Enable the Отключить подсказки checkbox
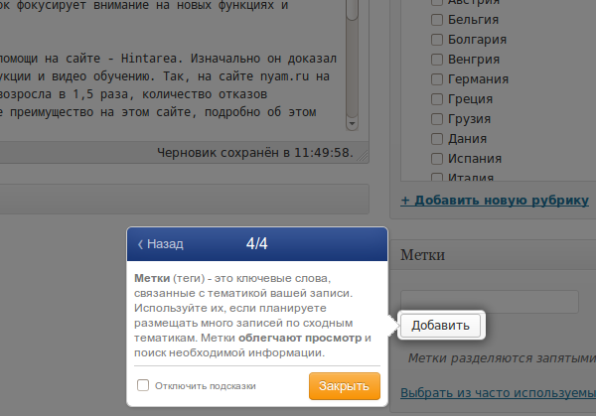The height and width of the screenshot is (416, 596). click(143, 385)
